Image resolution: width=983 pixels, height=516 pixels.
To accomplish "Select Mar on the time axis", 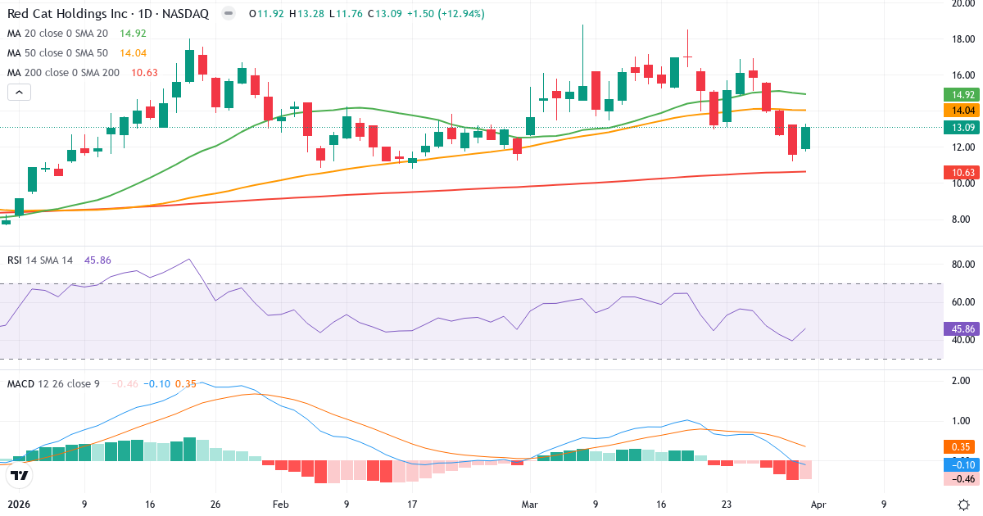I will (x=529, y=505).
